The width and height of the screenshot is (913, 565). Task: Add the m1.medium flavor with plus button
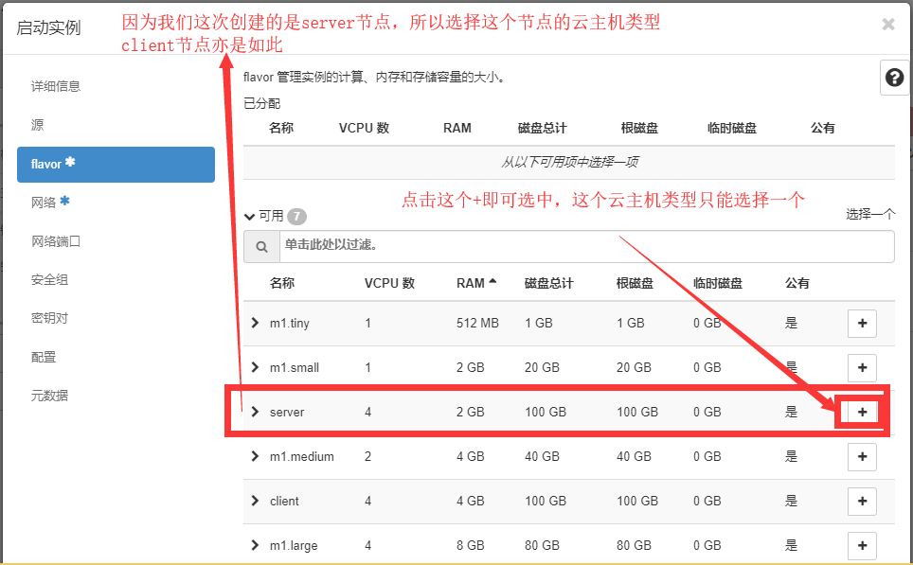[x=861, y=456]
